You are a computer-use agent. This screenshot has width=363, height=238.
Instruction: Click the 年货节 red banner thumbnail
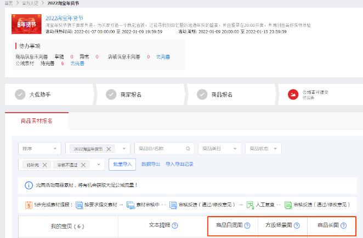[26, 24]
